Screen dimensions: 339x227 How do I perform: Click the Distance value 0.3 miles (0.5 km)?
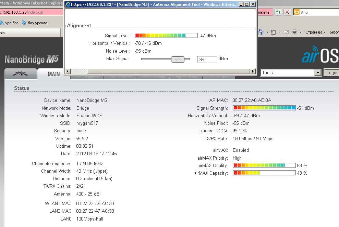click(94, 179)
